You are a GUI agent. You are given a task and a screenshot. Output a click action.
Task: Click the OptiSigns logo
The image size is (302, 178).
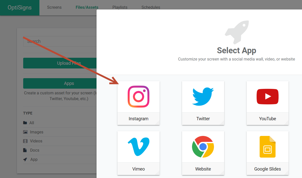click(20, 7)
